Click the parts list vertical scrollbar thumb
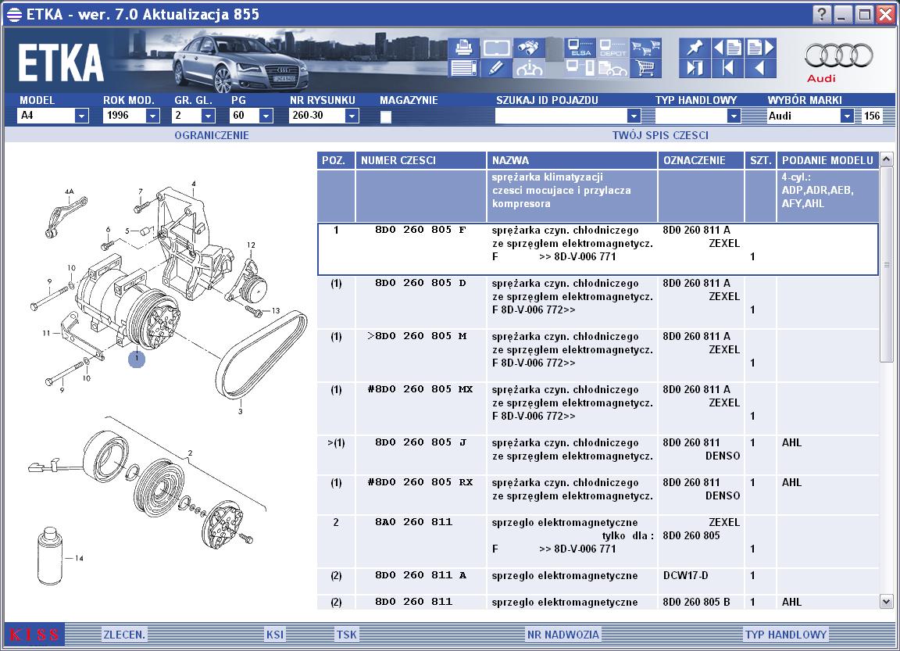Screen dimensions: 900x651 [886, 265]
